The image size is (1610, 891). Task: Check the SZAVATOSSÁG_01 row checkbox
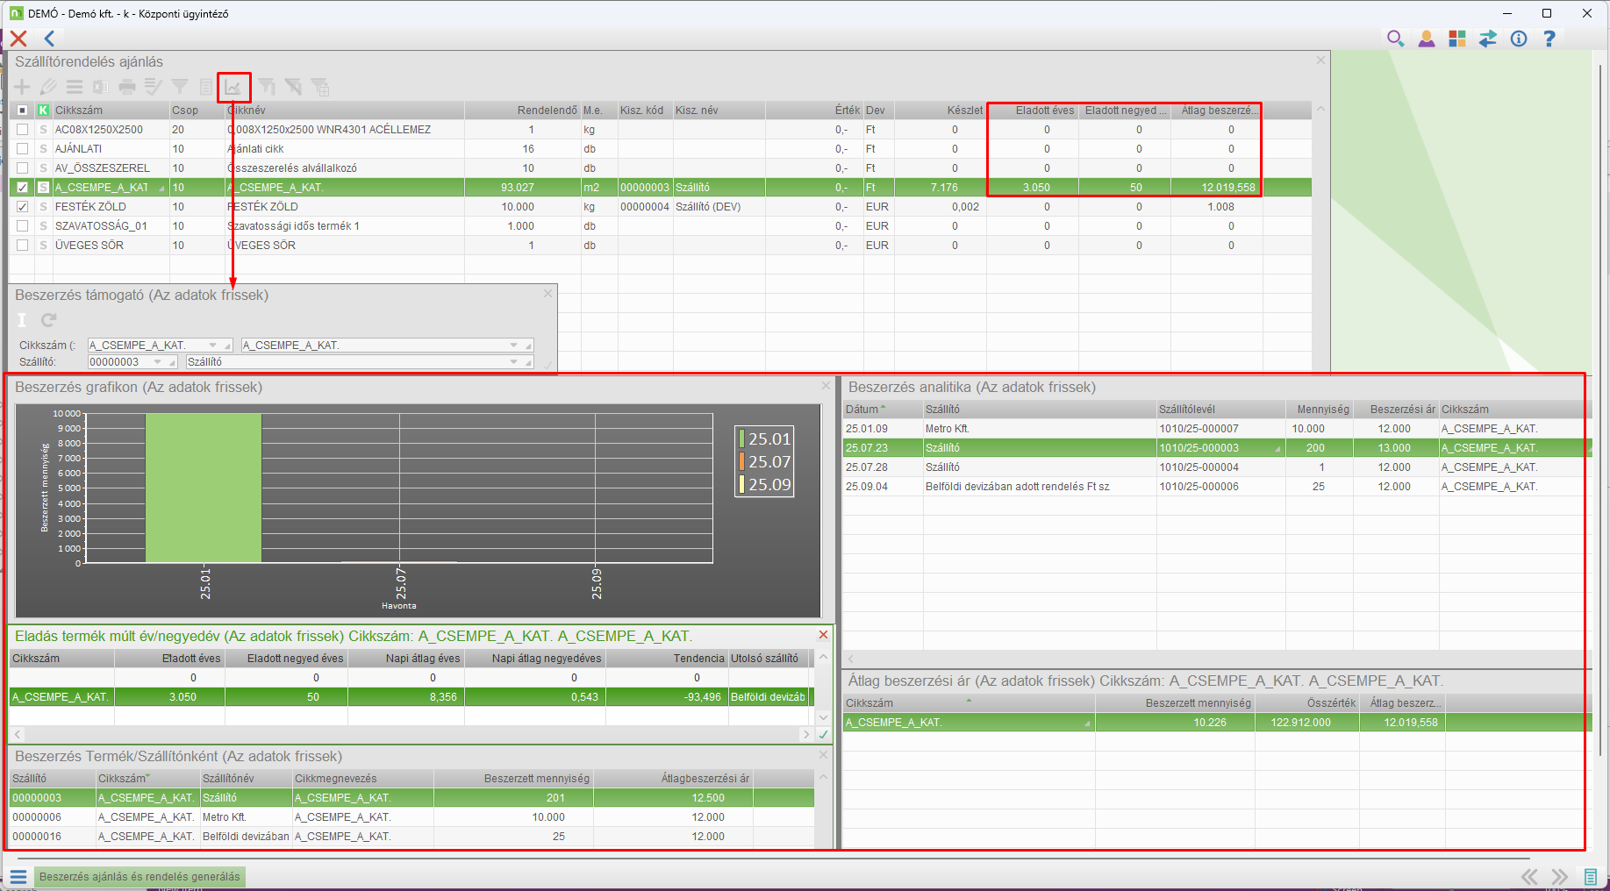[23, 226]
